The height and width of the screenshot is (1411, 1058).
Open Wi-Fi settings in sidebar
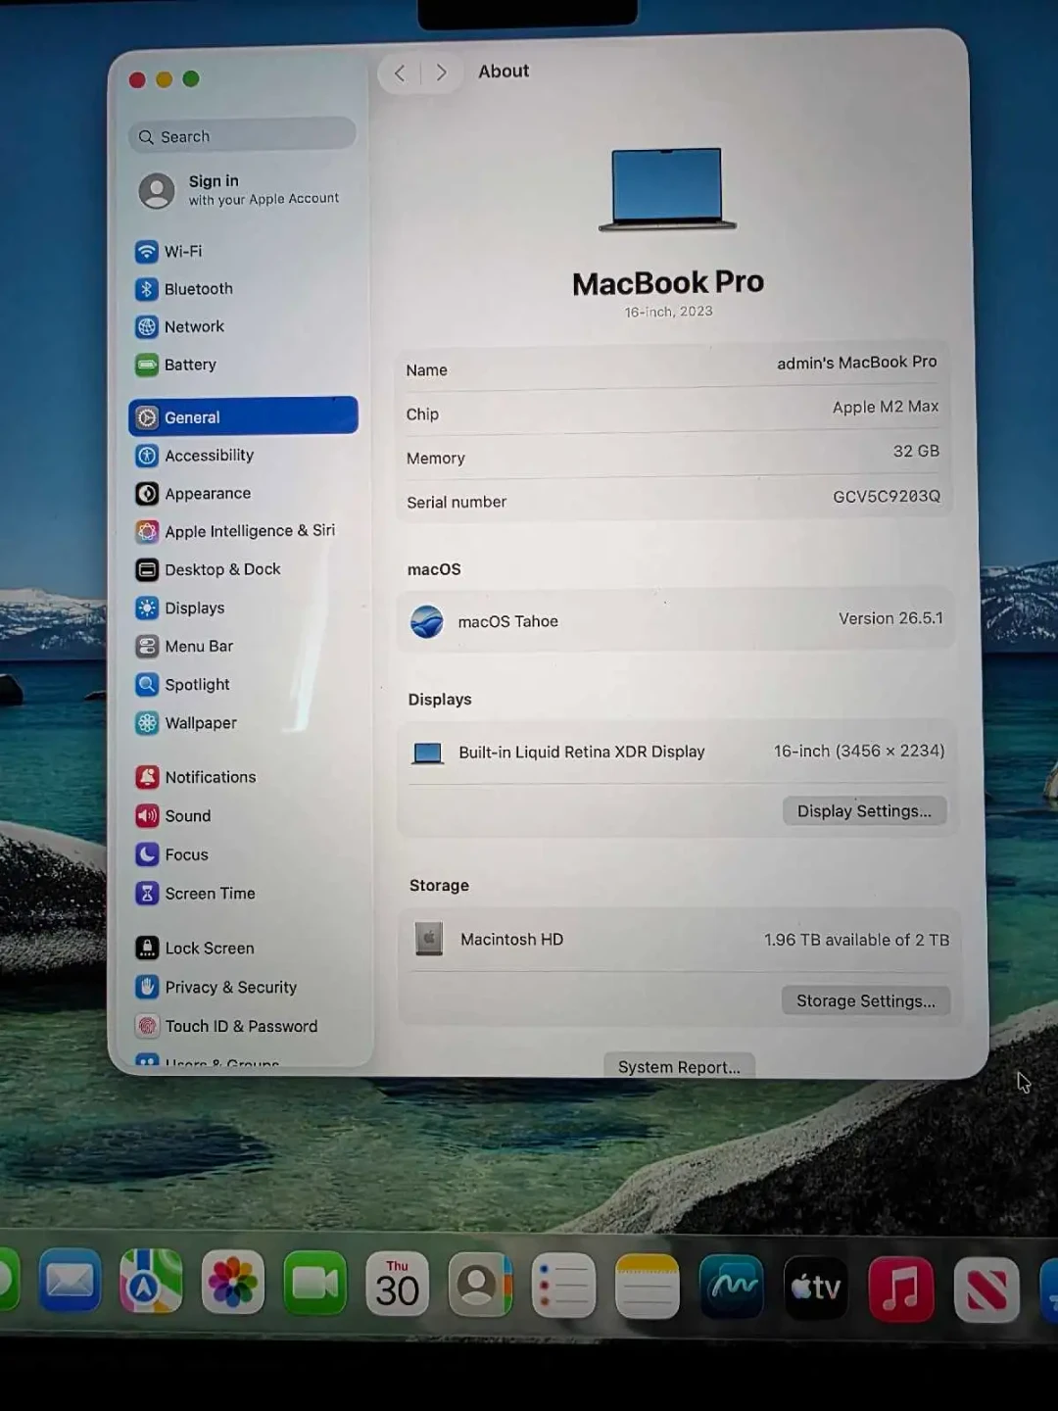point(243,252)
